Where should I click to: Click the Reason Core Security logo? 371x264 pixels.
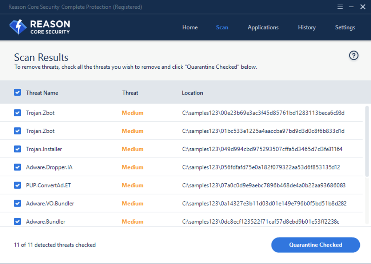(x=40, y=27)
